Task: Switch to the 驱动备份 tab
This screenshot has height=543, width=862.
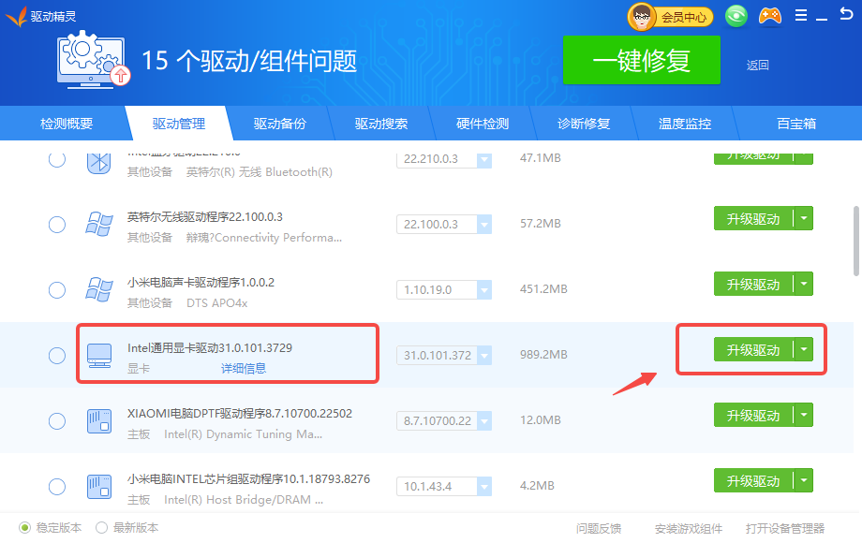Action: (x=280, y=124)
